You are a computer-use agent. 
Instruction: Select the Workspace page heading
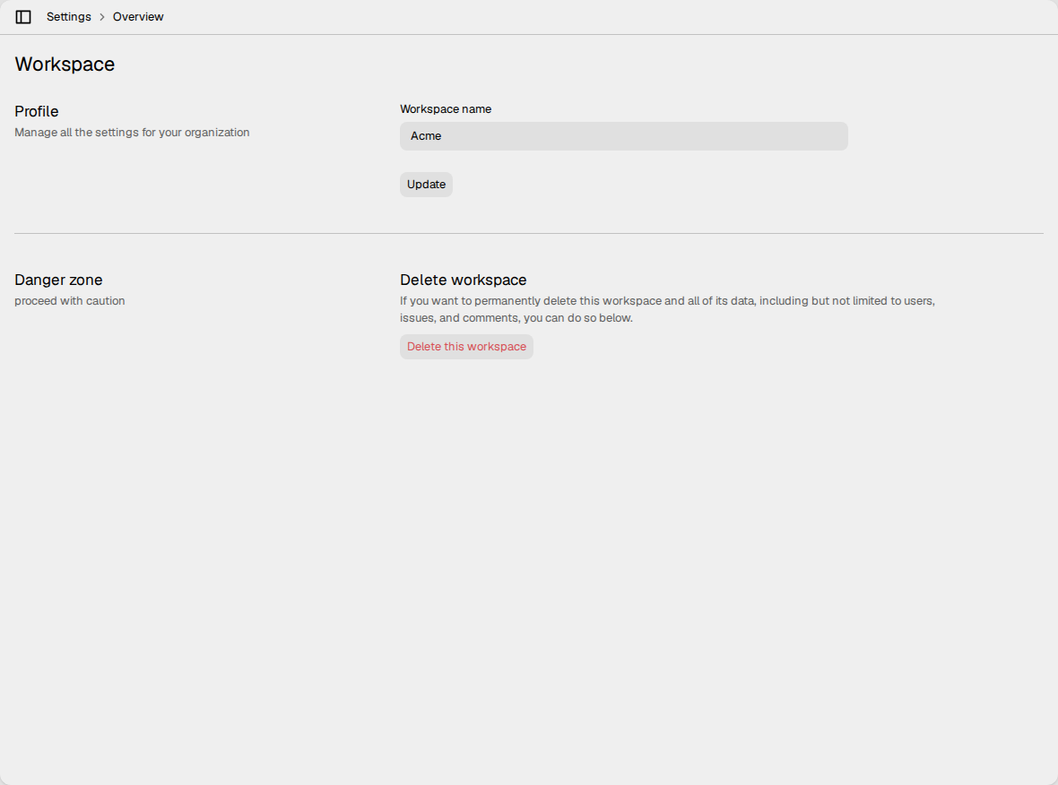pyautogui.click(x=65, y=64)
